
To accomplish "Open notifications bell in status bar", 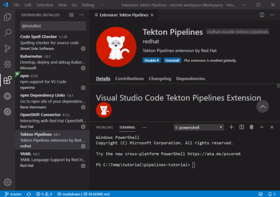I will coord(272,194).
